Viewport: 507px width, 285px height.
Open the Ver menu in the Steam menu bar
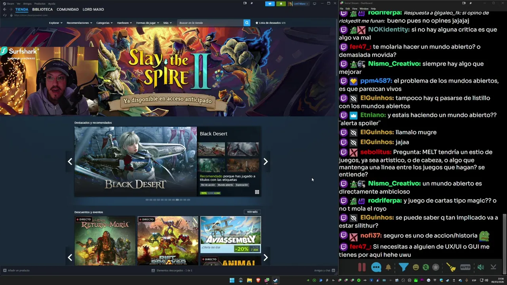click(x=19, y=4)
